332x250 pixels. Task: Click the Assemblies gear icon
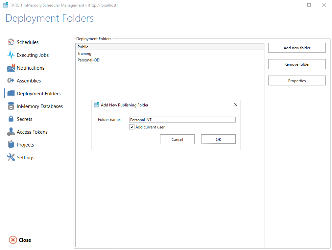tap(11, 80)
